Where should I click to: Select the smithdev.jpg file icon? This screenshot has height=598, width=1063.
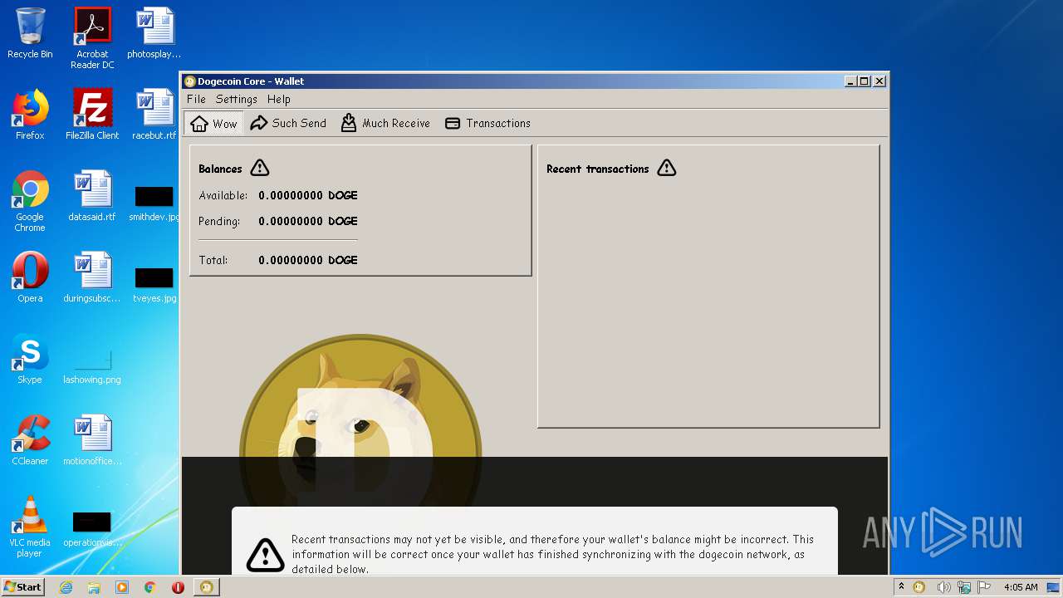point(154,203)
